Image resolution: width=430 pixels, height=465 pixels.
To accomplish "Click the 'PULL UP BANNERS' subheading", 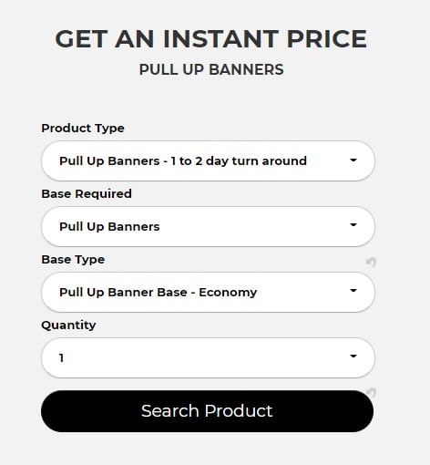I will point(211,69).
